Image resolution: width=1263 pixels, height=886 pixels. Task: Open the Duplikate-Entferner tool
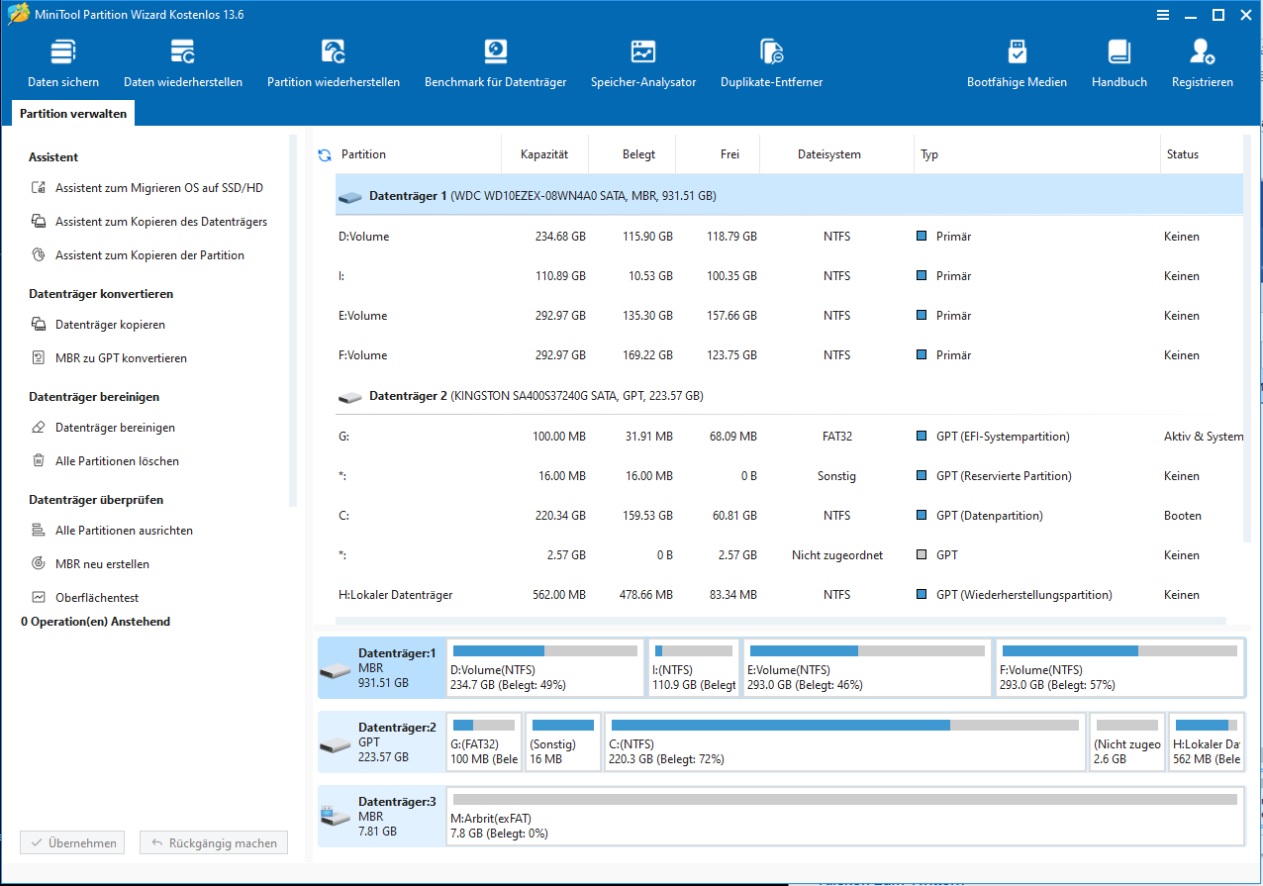pos(772,64)
